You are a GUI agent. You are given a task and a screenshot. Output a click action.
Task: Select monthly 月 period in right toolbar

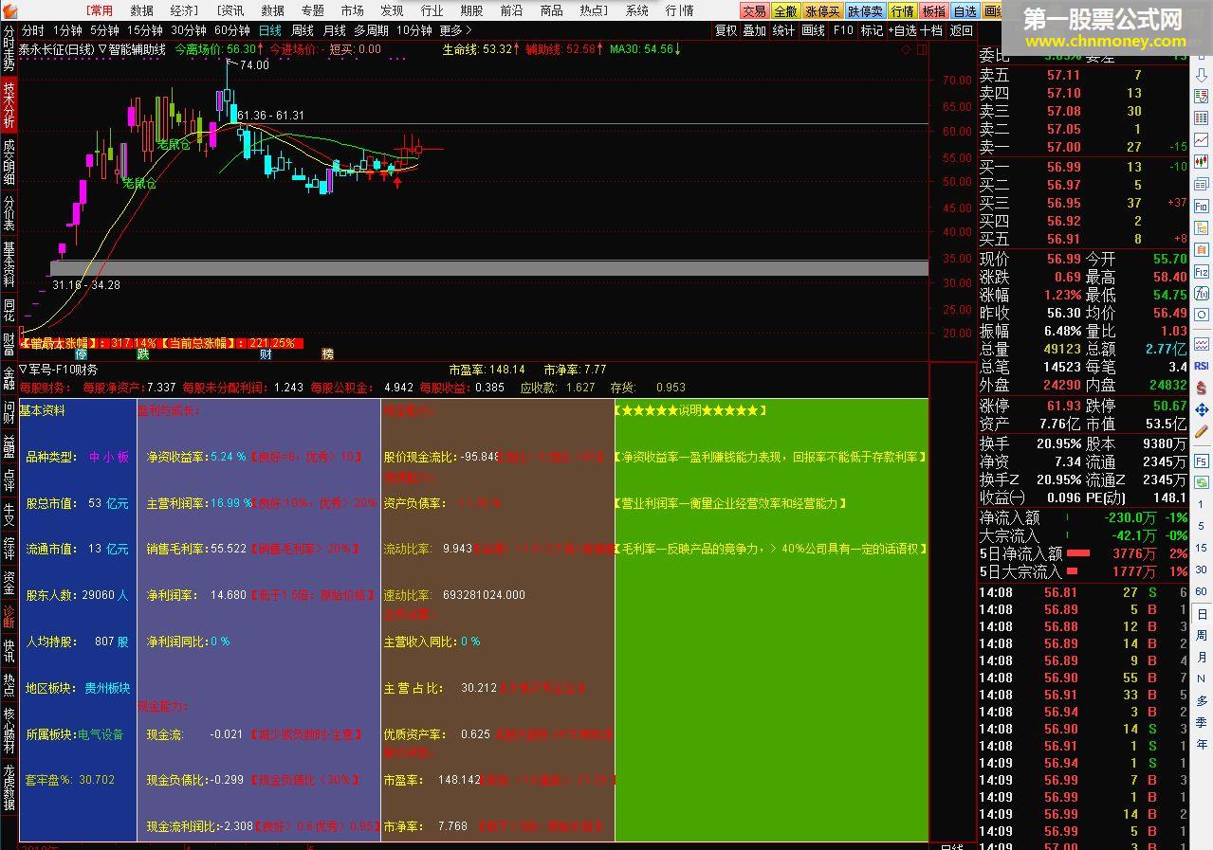pyautogui.click(x=1202, y=657)
